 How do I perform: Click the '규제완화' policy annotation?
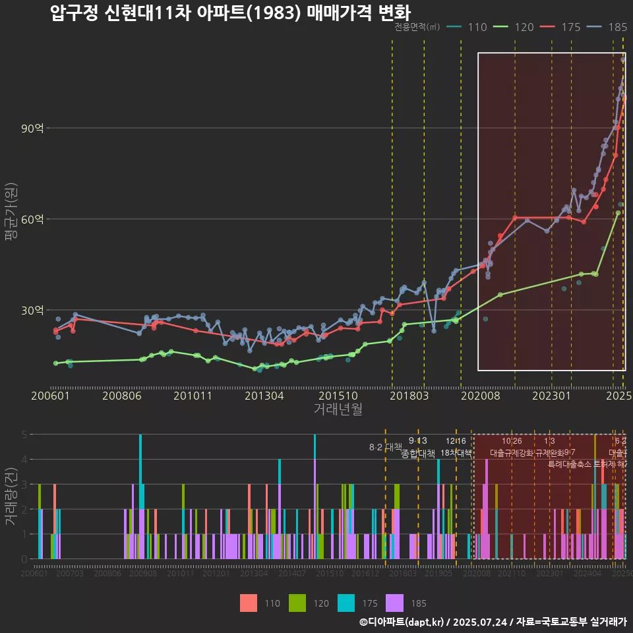(549, 453)
